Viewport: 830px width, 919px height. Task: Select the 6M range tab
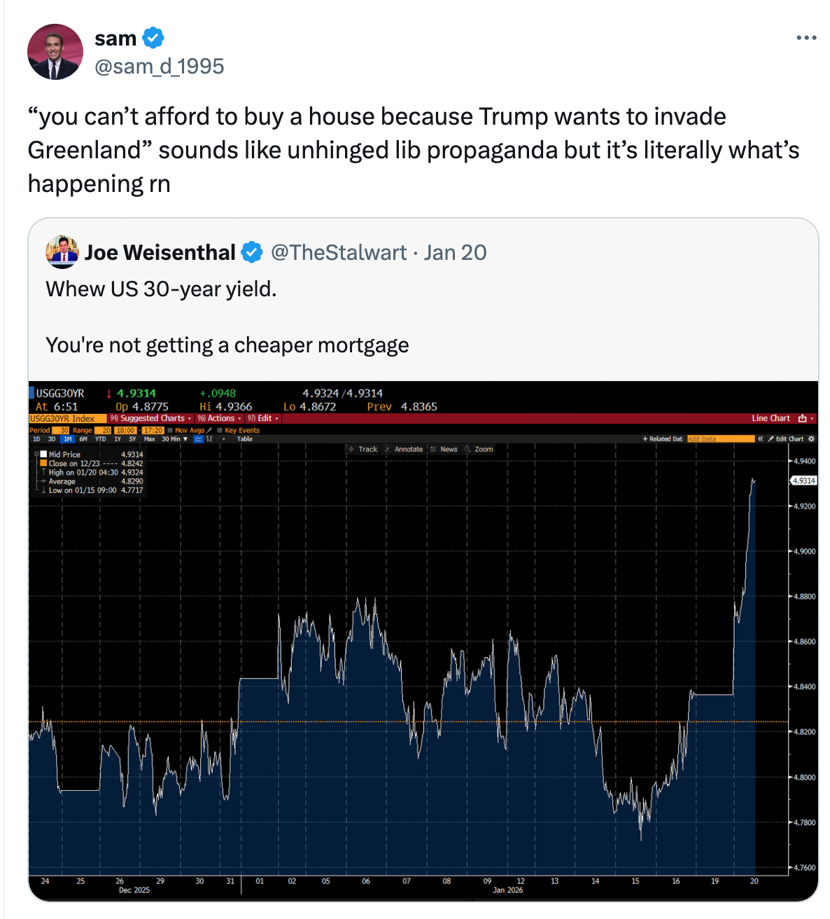83,439
